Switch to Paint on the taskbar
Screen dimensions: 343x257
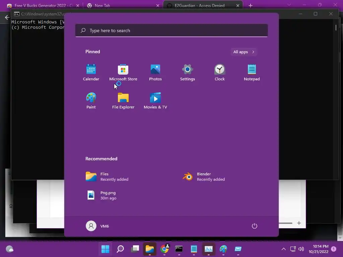[x=223, y=249]
